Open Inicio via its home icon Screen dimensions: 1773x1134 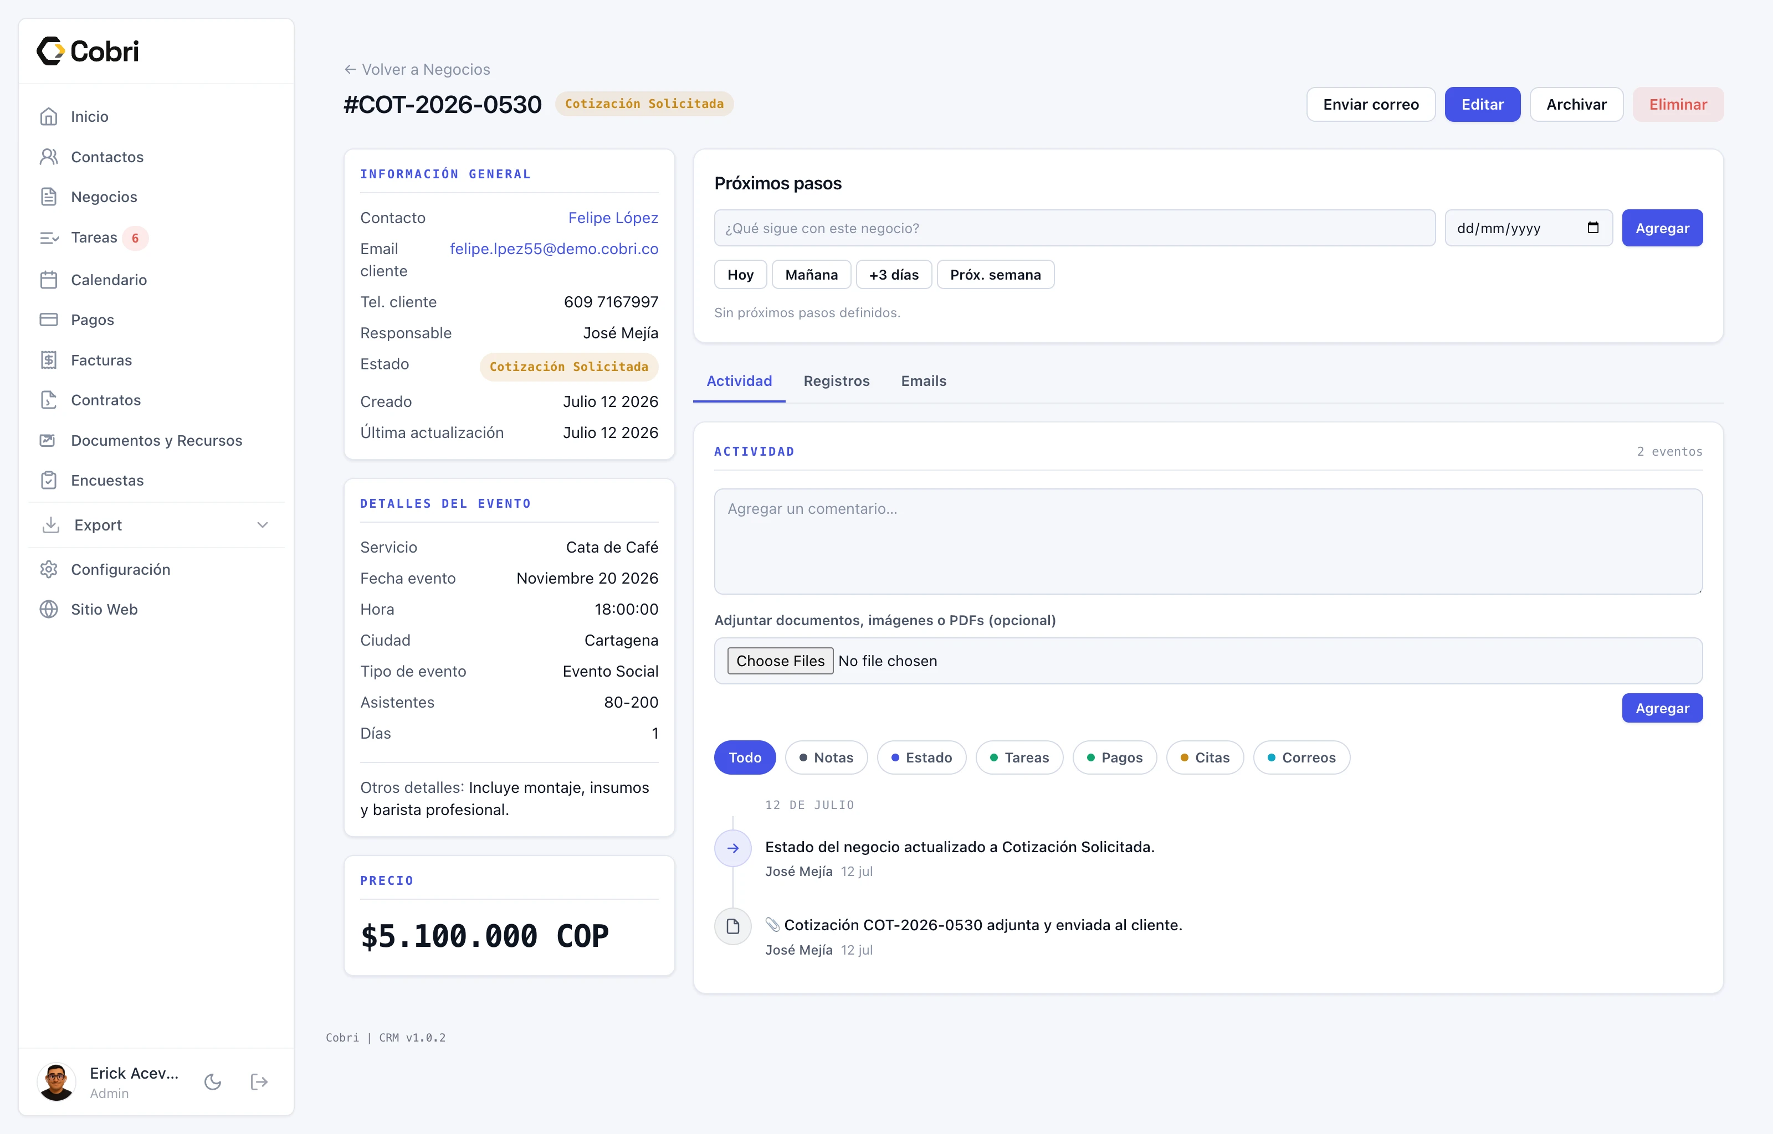point(49,116)
